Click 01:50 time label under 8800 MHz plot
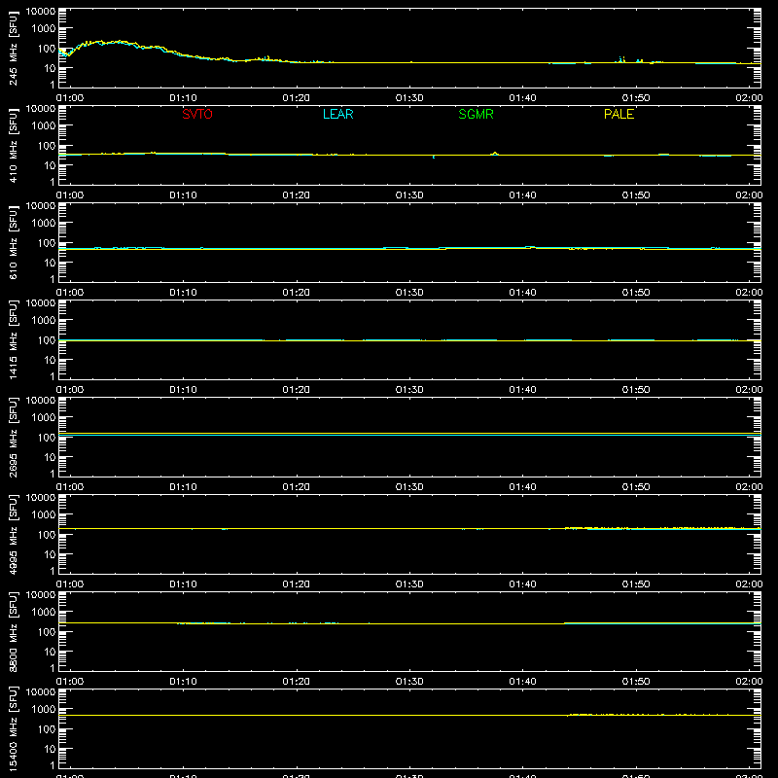Viewport: 778px width, 778px height. coord(636,682)
